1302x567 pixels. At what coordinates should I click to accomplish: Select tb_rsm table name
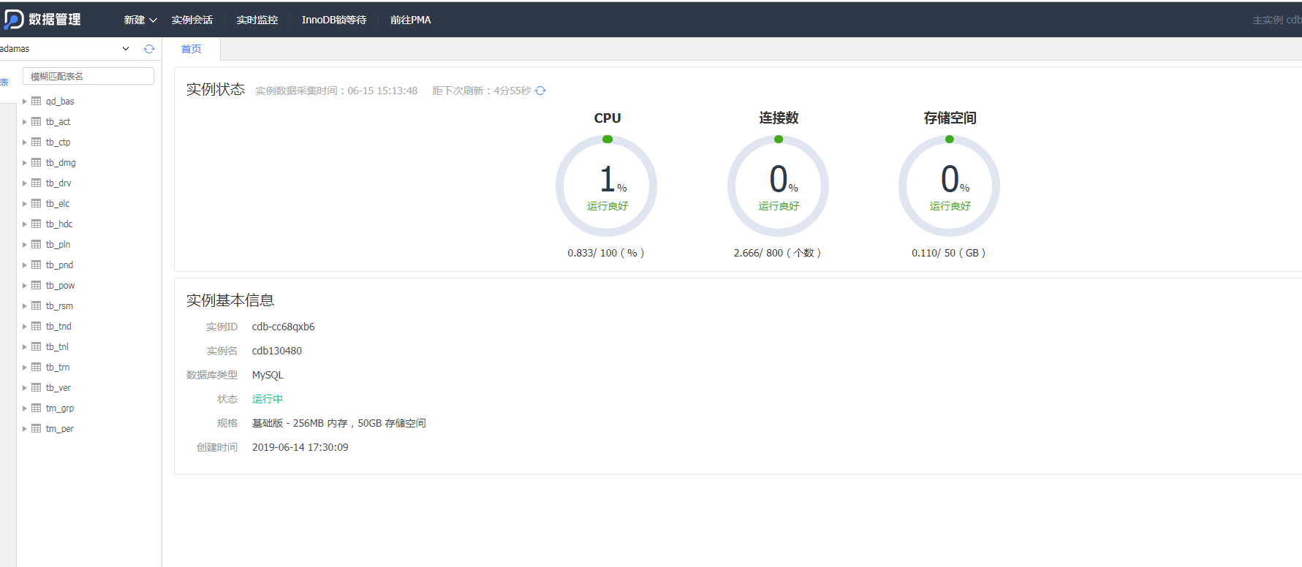click(x=59, y=306)
